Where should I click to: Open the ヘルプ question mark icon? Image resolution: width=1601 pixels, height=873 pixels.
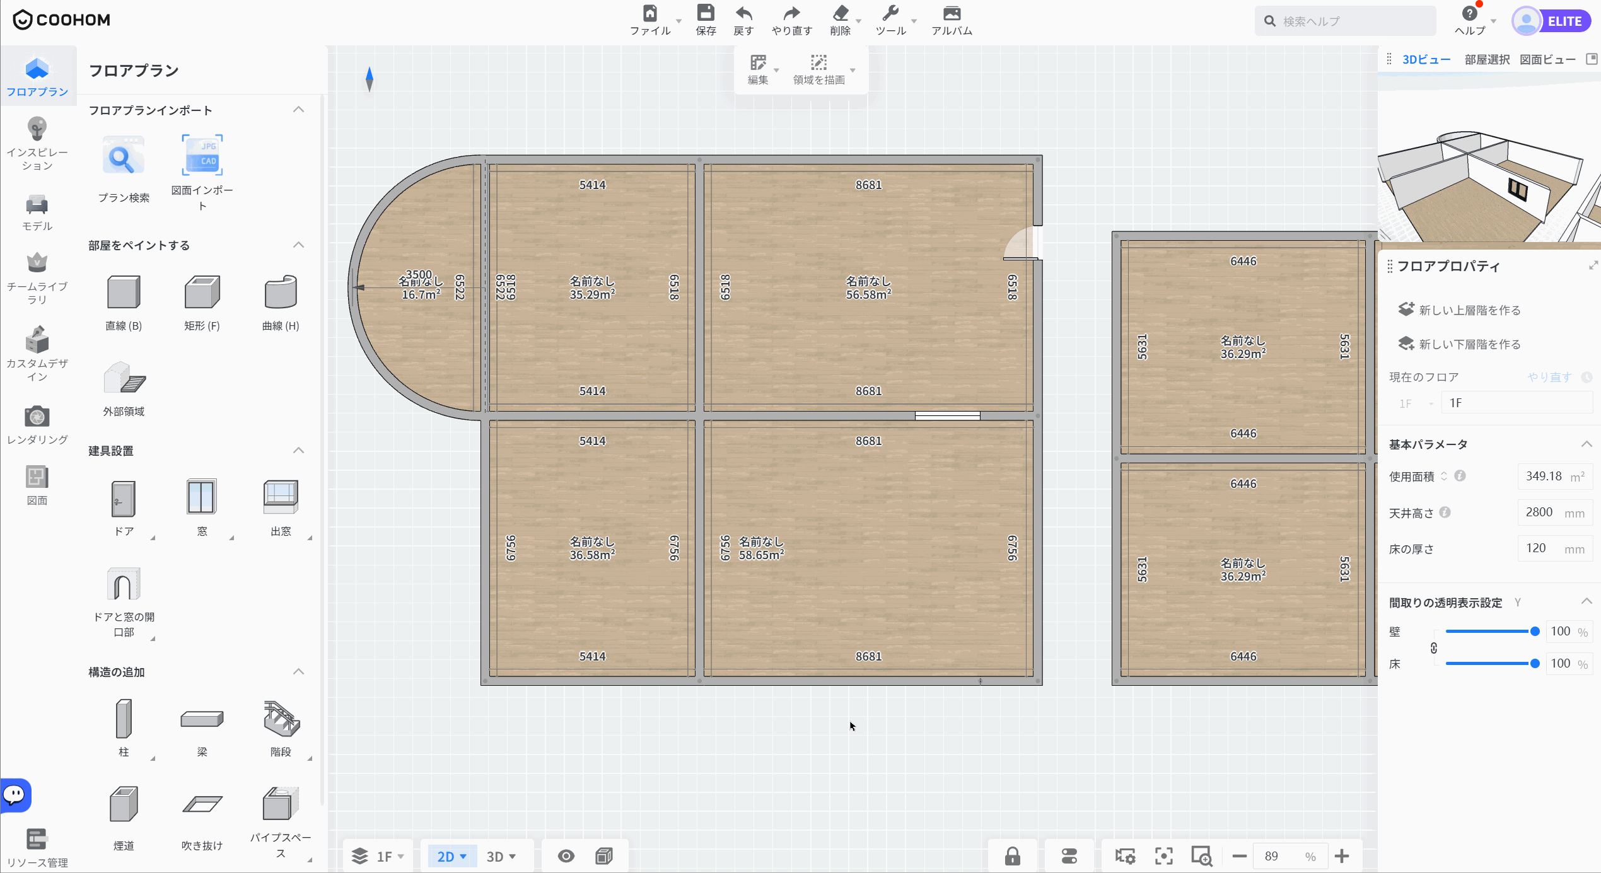coord(1470,13)
